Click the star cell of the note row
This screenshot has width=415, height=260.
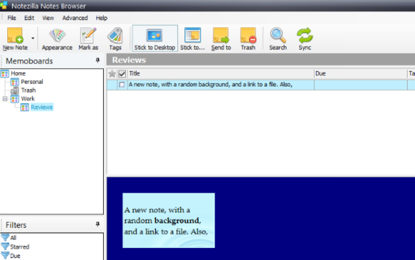(112, 85)
